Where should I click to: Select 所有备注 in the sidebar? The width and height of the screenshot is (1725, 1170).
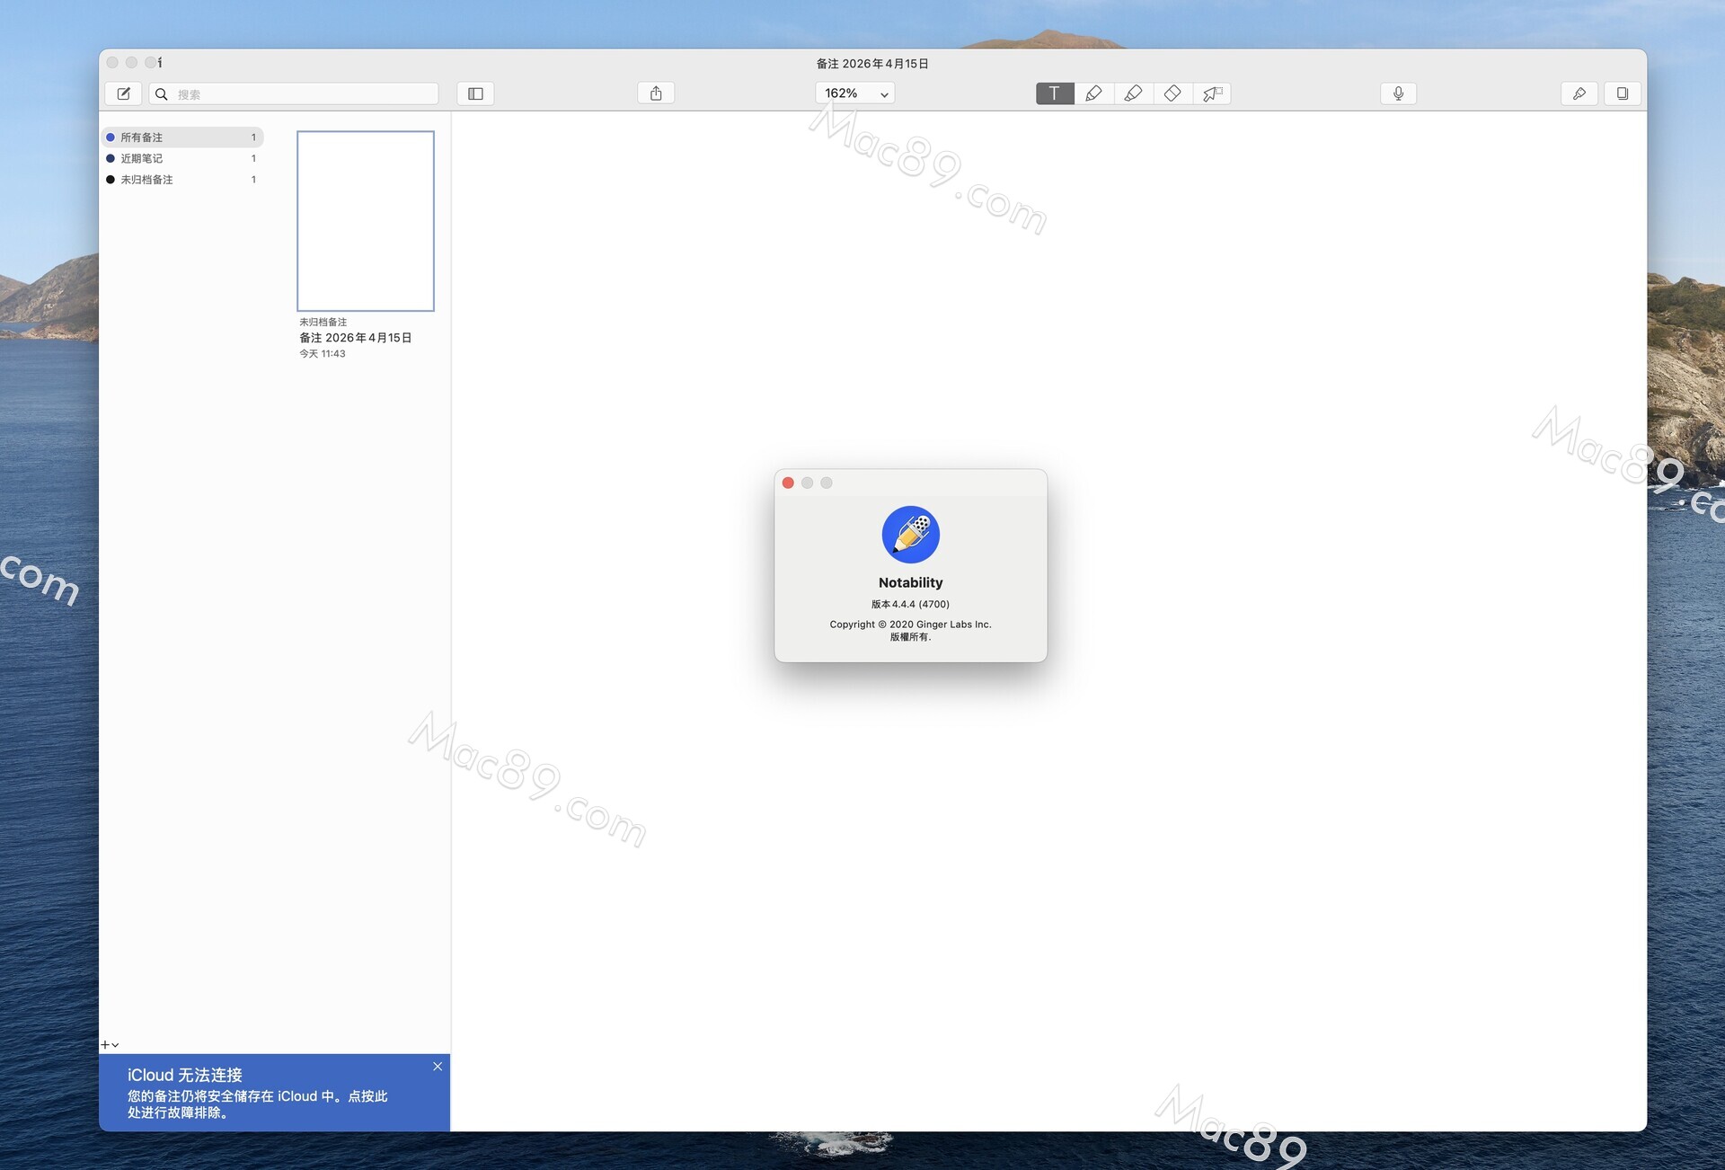click(142, 137)
